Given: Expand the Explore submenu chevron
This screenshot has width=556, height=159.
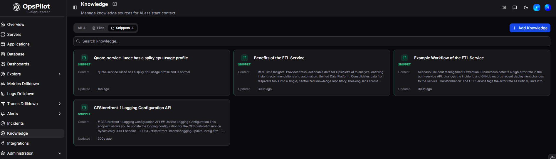Looking at the screenshot, I should pos(60,74).
